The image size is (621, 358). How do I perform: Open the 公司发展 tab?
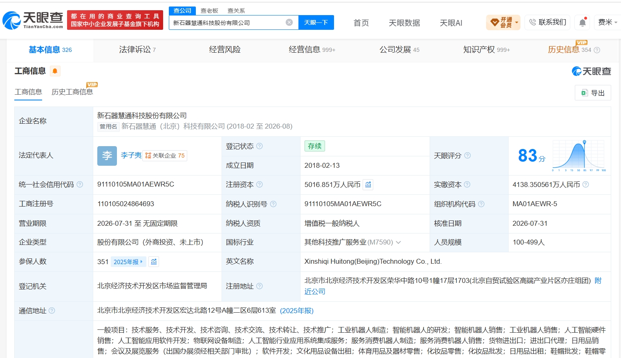click(x=399, y=50)
